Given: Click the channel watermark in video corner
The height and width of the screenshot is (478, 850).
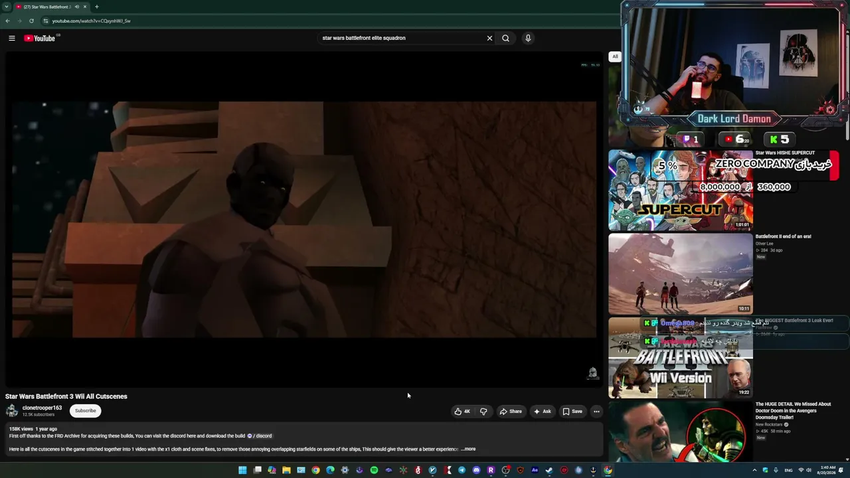Looking at the screenshot, I should pos(593,373).
